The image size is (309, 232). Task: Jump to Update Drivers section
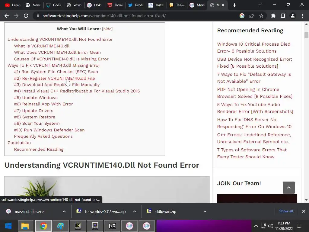(33, 111)
